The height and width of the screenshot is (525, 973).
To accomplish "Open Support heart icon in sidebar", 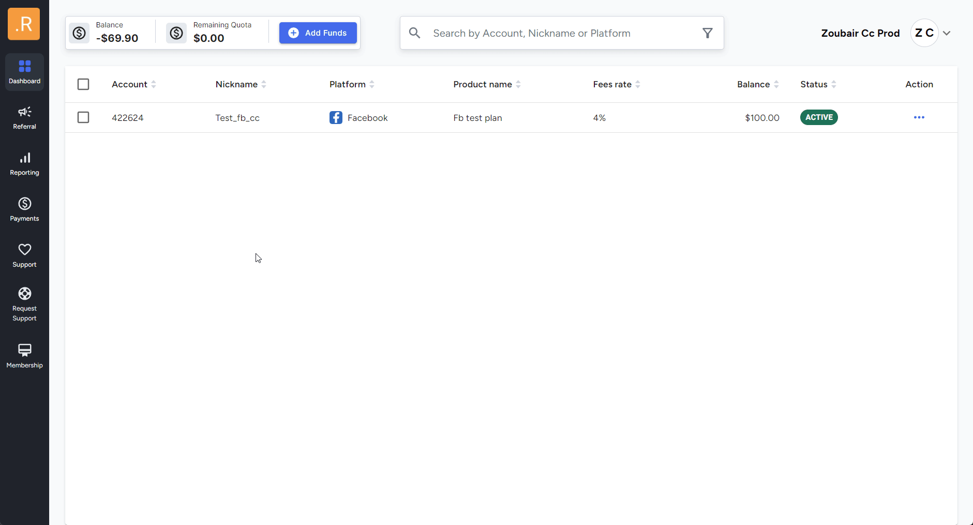I will tap(24, 250).
